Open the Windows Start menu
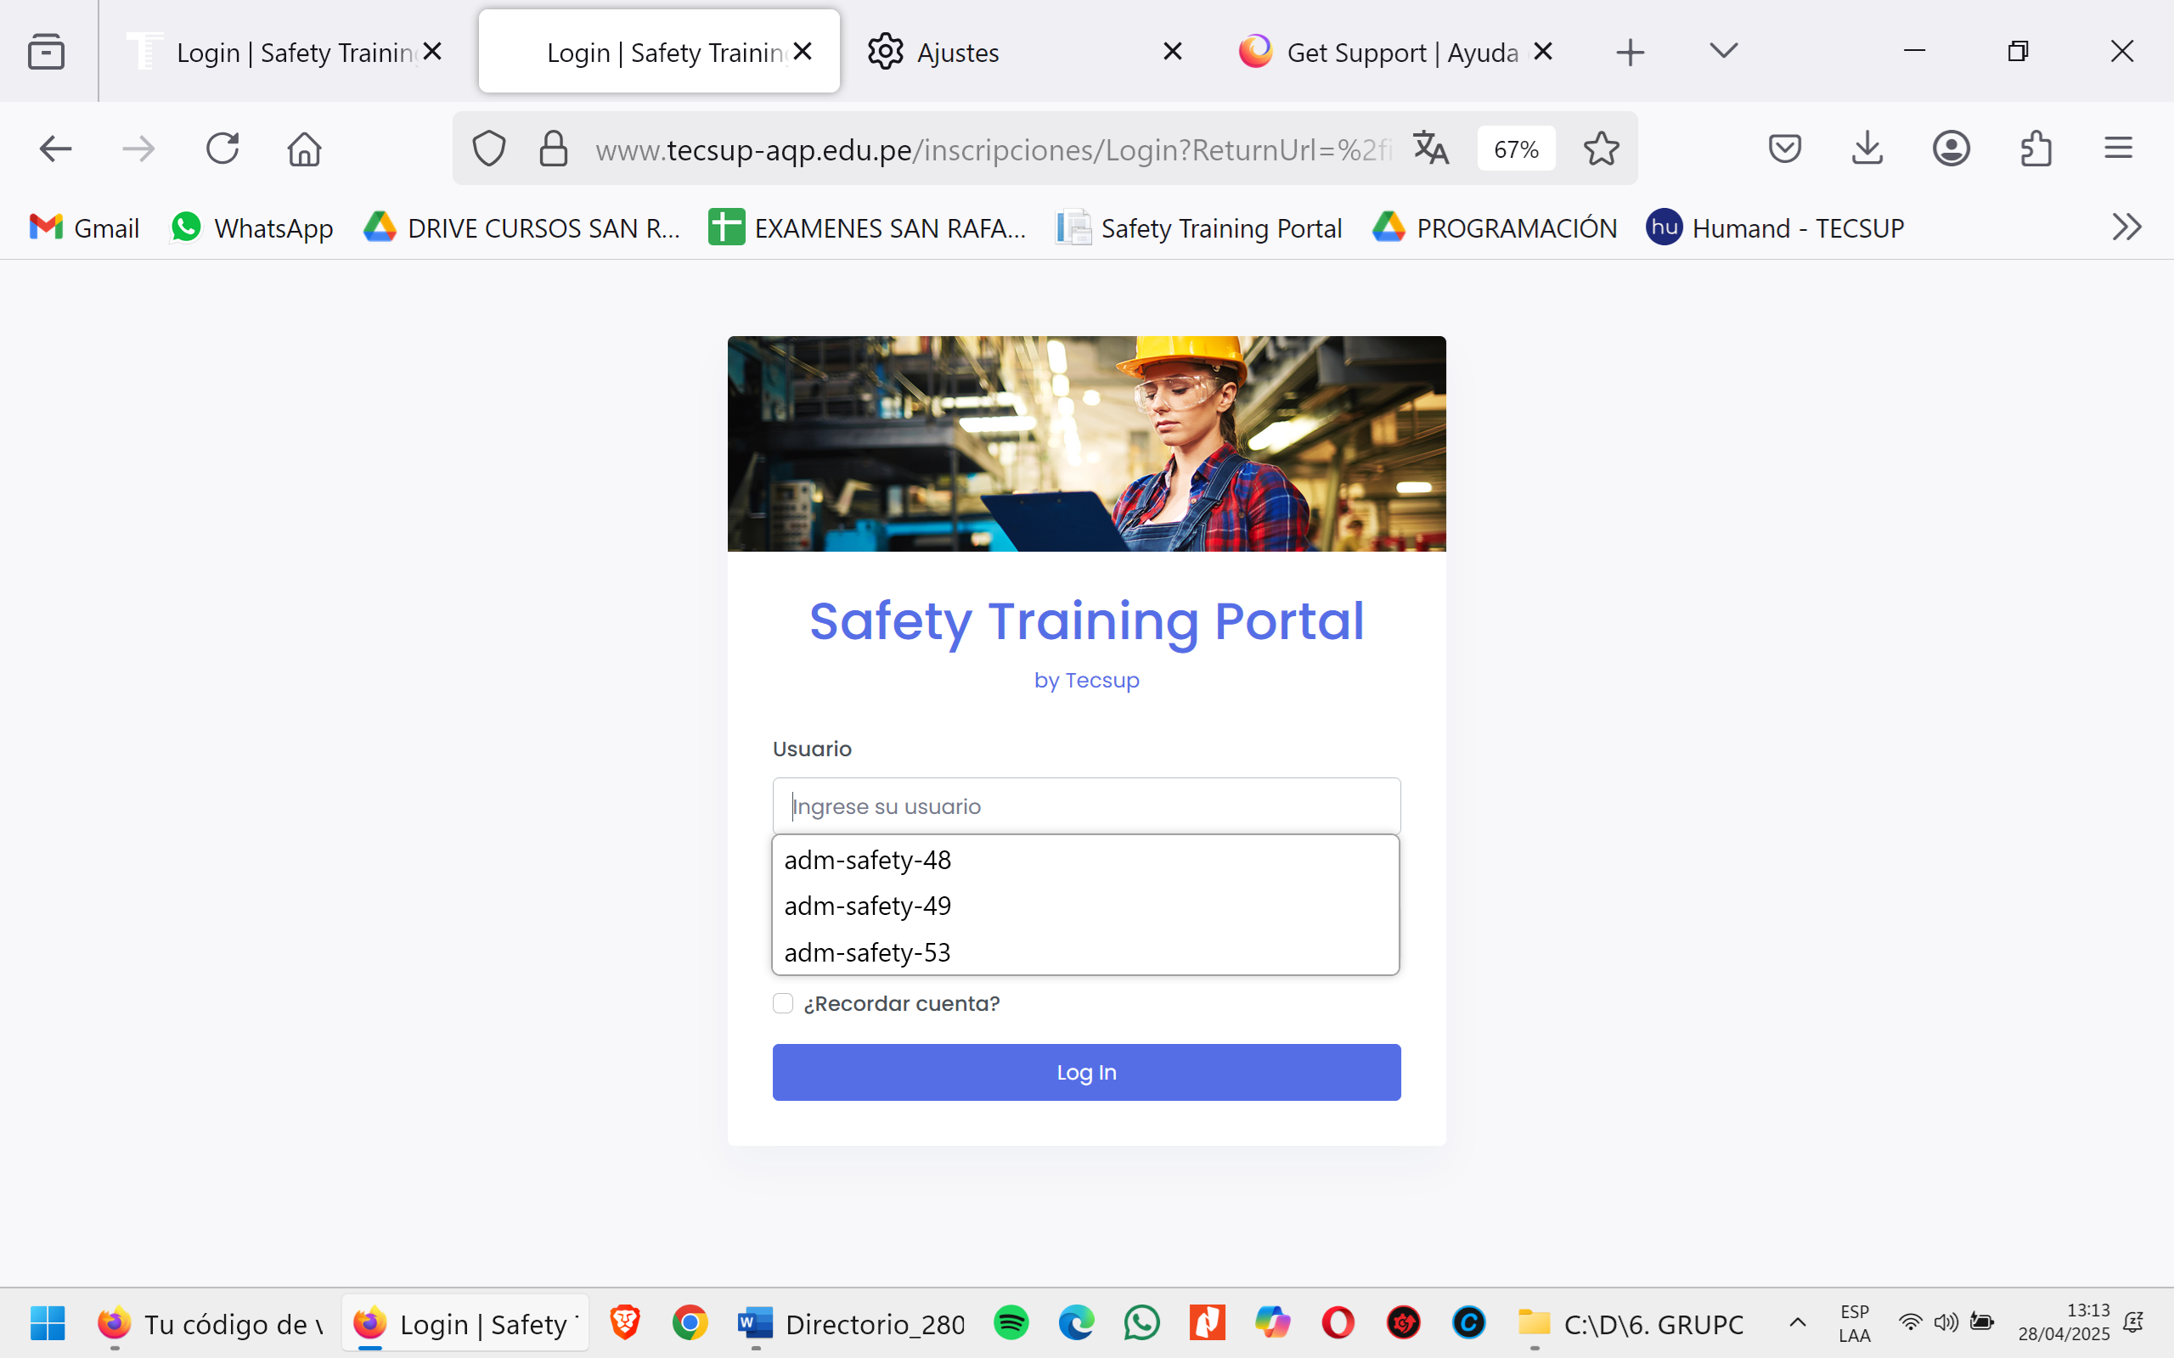The height and width of the screenshot is (1358, 2174). click(x=48, y=1323)
